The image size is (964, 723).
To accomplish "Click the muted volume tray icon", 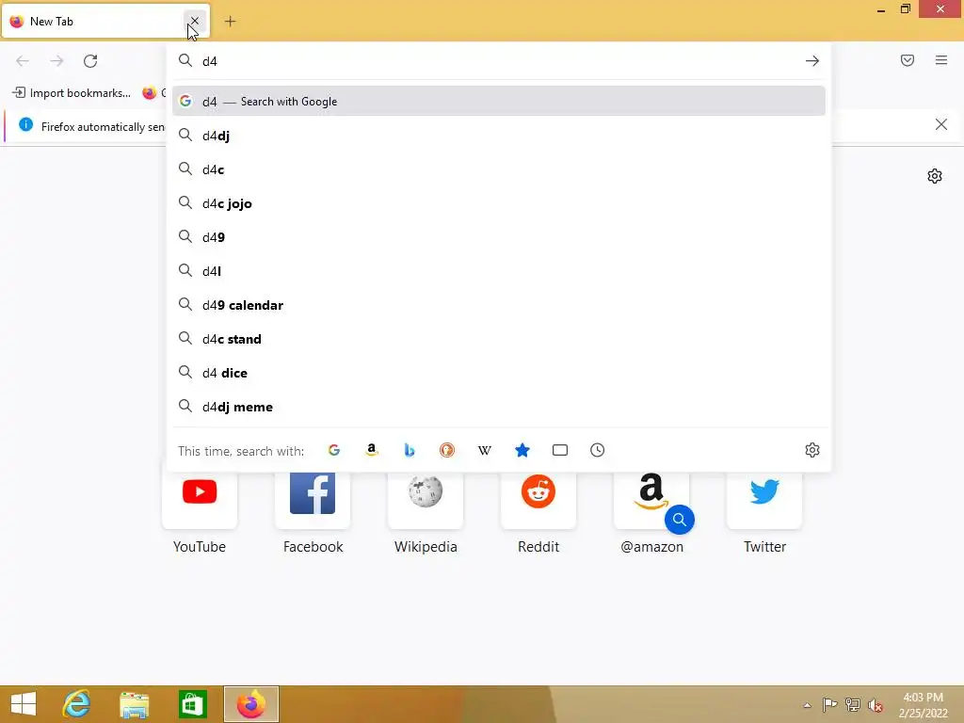I will click(x=876, y=705).
